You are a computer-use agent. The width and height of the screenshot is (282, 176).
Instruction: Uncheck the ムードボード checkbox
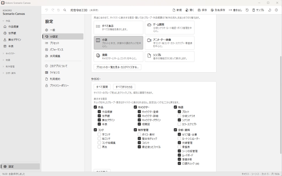(x=179, y=155)
